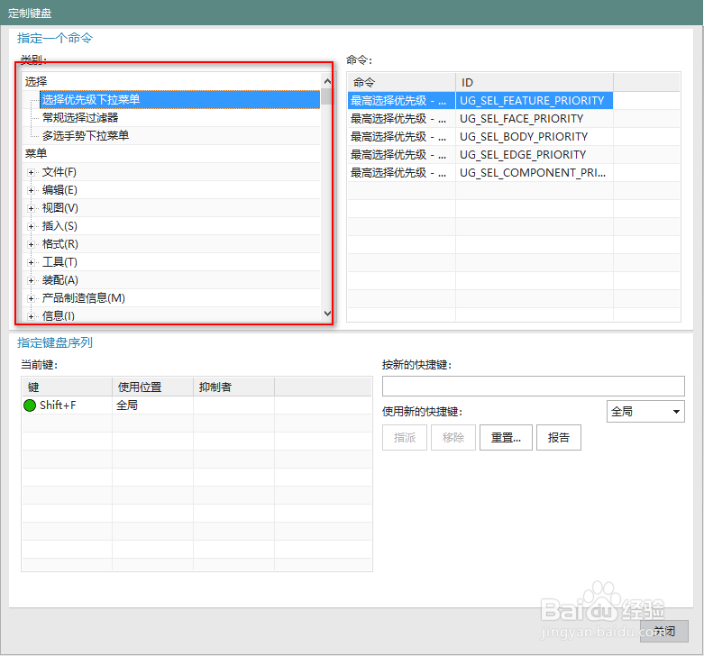704x656 pixels.
Task: Select command UG_SEL_EDGE_PRIORITY row
Action: (x=480, y=154)
